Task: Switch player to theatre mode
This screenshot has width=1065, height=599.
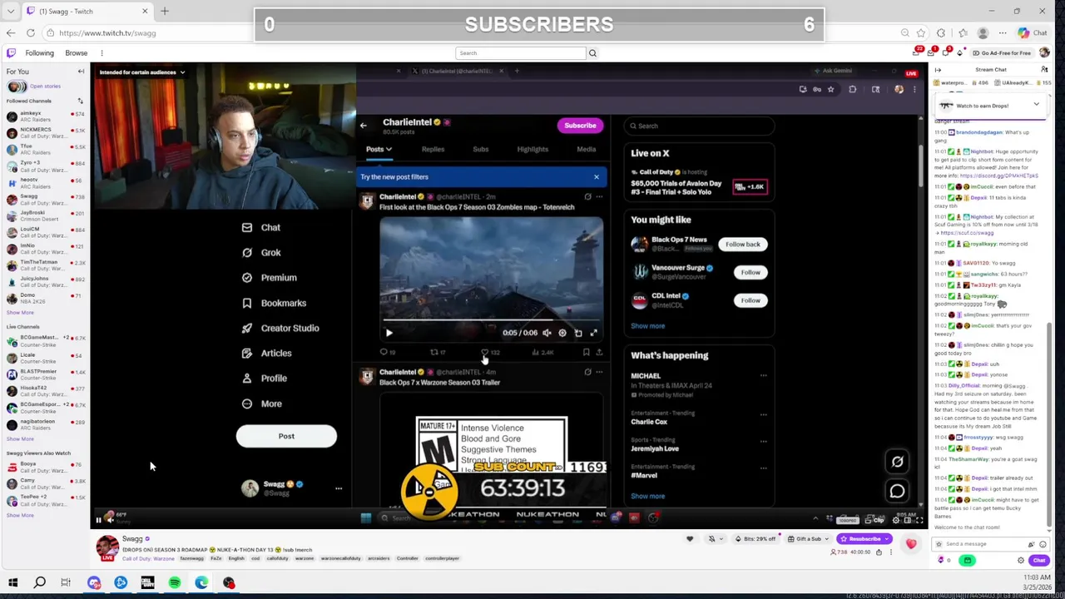Action: 908,520
